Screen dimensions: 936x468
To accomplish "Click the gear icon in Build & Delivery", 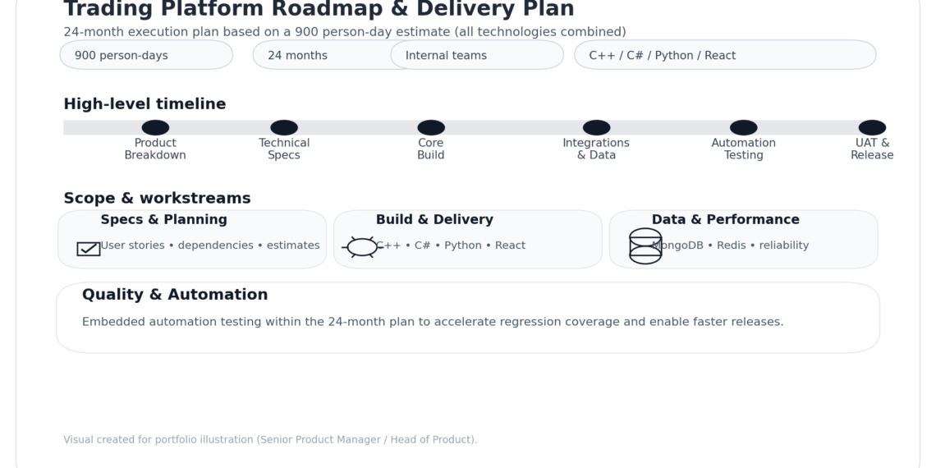I will pyautogui.click(x=362, y=246).
